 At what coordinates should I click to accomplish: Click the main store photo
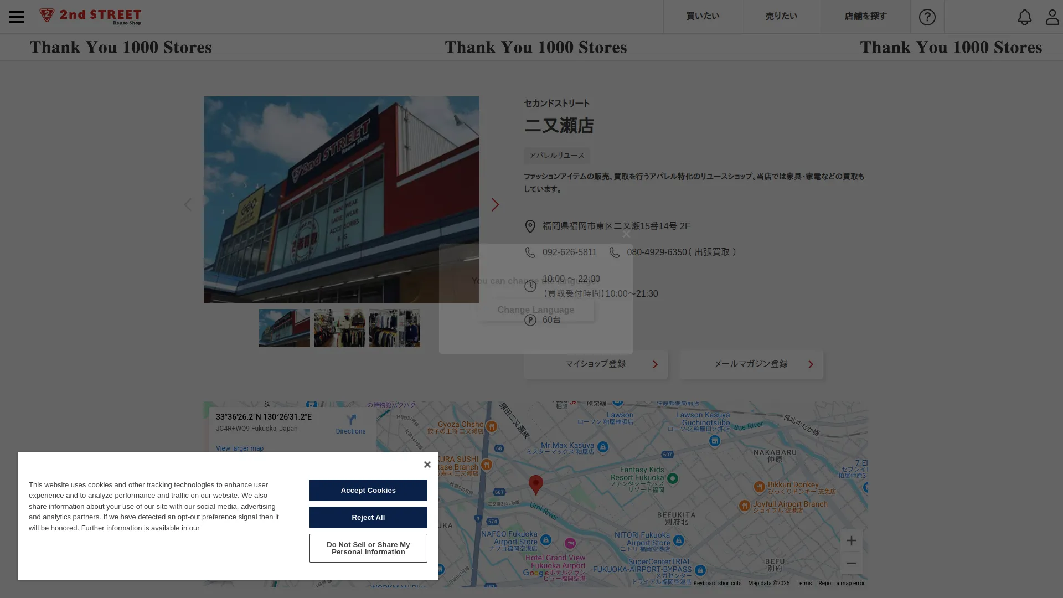point(341,200)
